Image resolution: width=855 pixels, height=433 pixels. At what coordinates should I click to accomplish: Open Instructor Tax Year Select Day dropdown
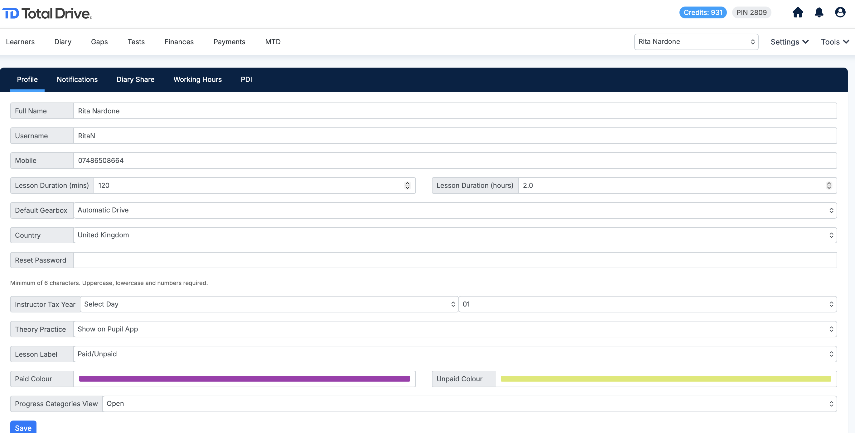tap(269, 304)
